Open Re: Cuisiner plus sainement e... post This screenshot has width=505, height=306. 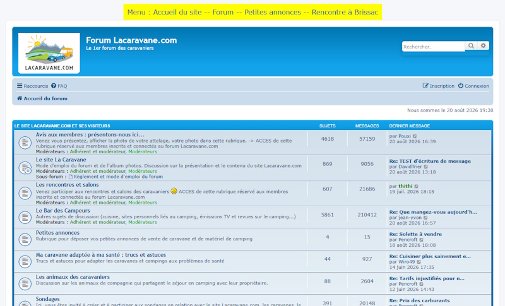[430, 256]
